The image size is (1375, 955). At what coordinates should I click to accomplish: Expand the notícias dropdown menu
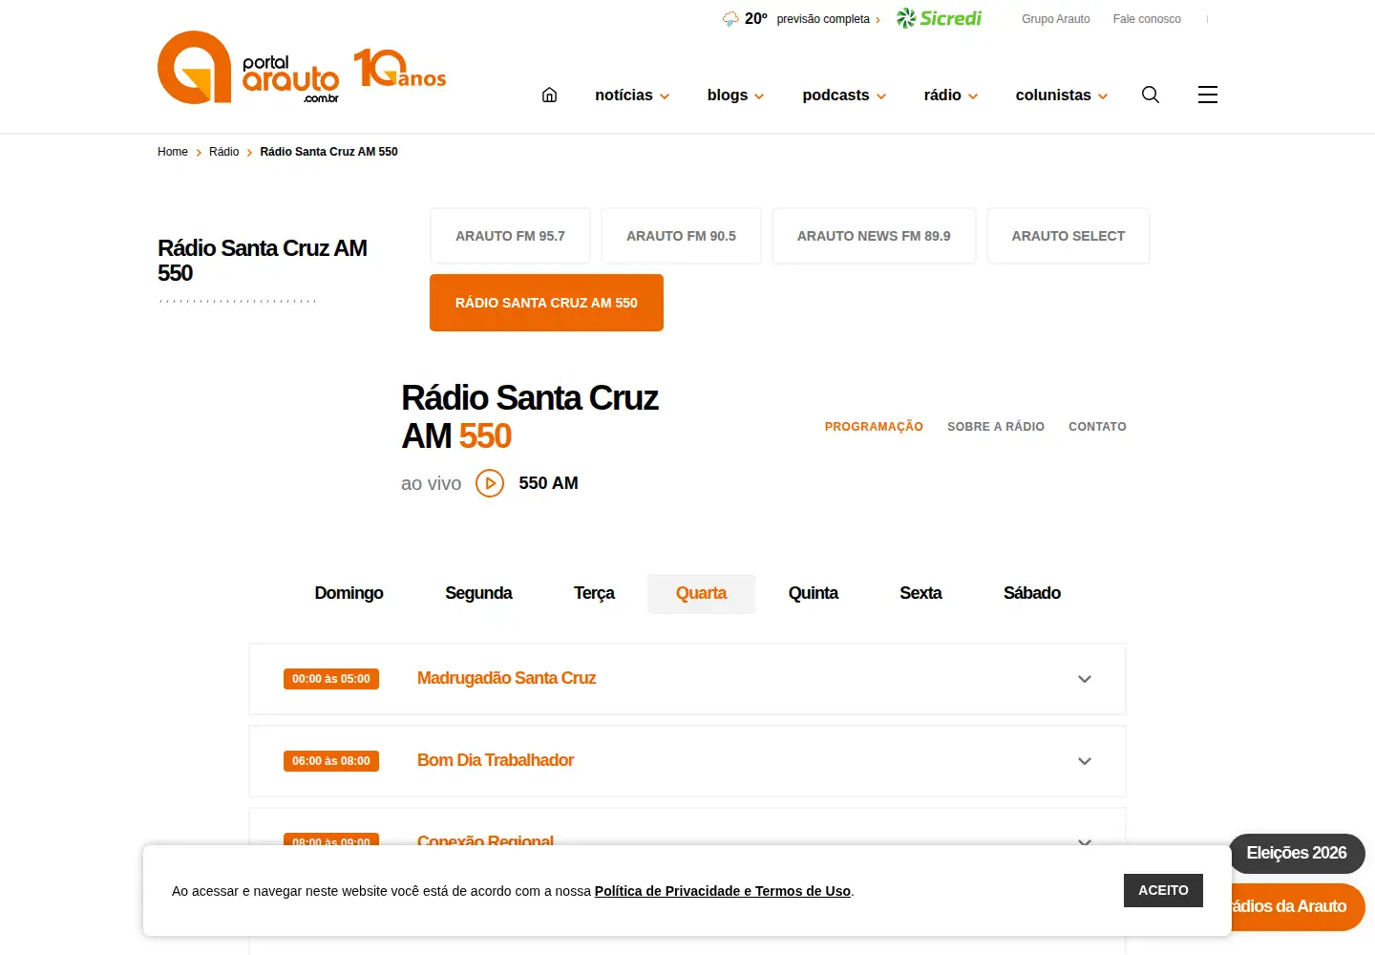(632, 95)
